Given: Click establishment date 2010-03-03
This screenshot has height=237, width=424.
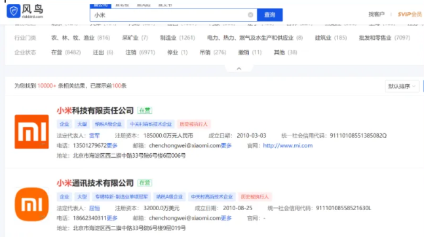Looking at the screenshot, I should (x=252, y=136).
